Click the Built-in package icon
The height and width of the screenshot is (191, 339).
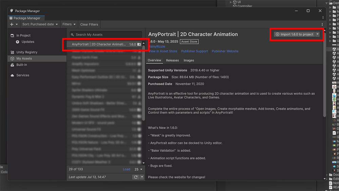point(12,65)
